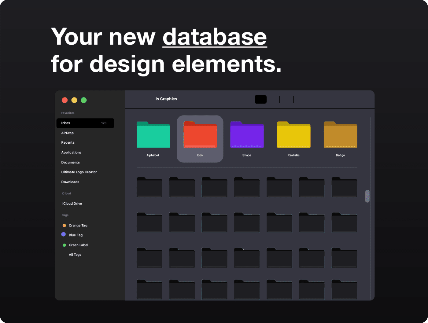Select the Green Label tag

78,245
